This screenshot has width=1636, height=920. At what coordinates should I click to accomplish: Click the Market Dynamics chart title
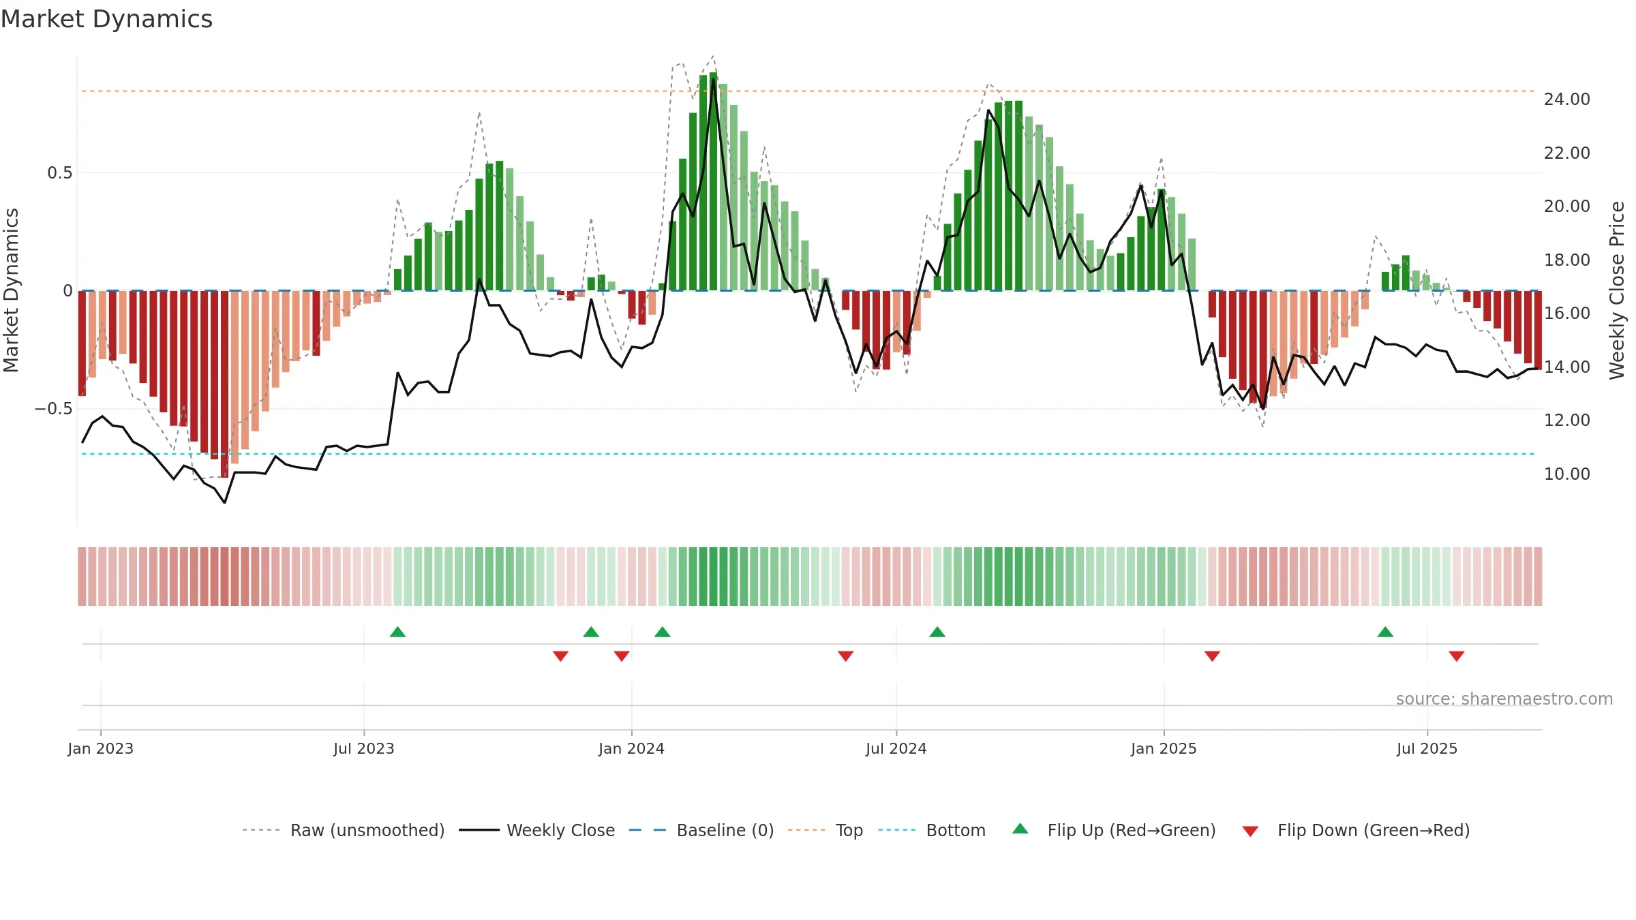(106, 19)
